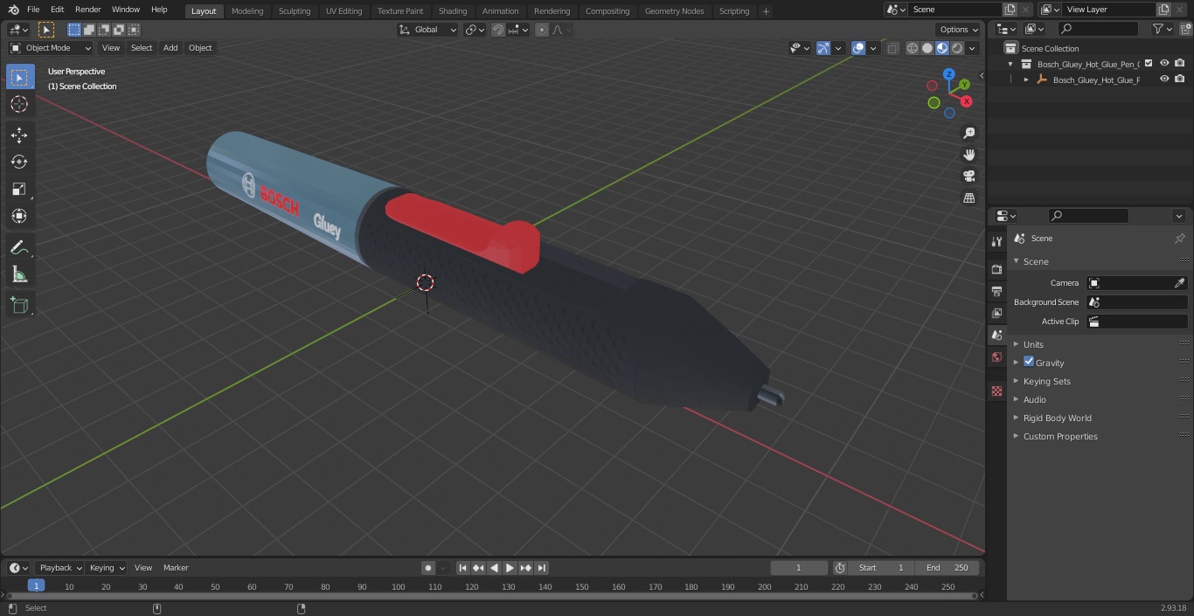Hide the Bosch_Gluey_Hot_Glue_Pen collection in viewport
This screenshot has width=1194, height=616.
click(x=1164, y=63)
